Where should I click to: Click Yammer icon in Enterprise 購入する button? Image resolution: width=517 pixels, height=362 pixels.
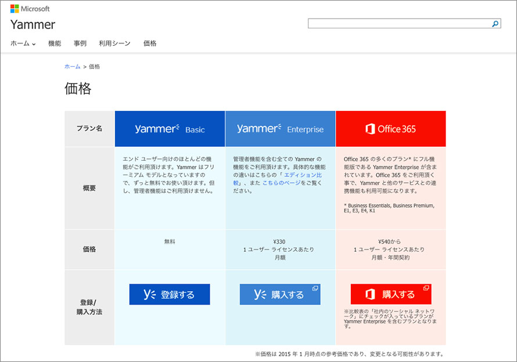(260, 294)
